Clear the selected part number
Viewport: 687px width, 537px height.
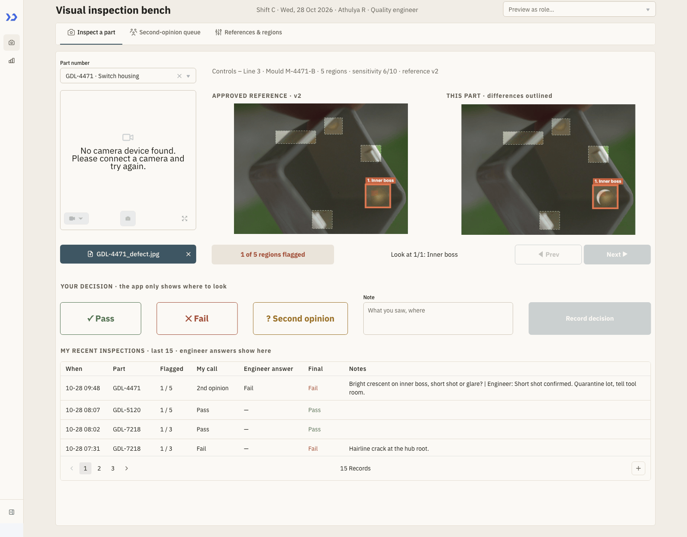coord(179,76)
